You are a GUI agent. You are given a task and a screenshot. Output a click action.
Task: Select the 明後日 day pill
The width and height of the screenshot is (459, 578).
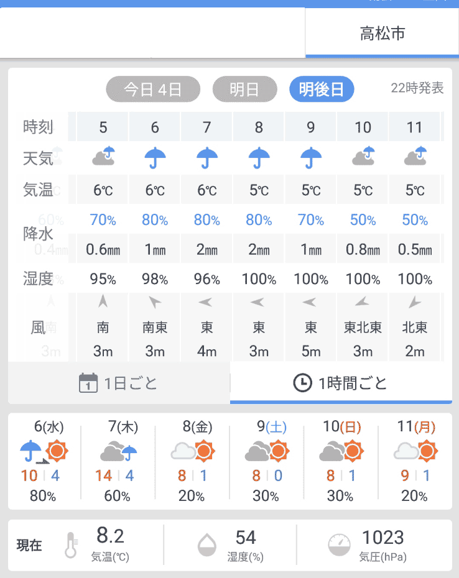(x=322, y=89)
